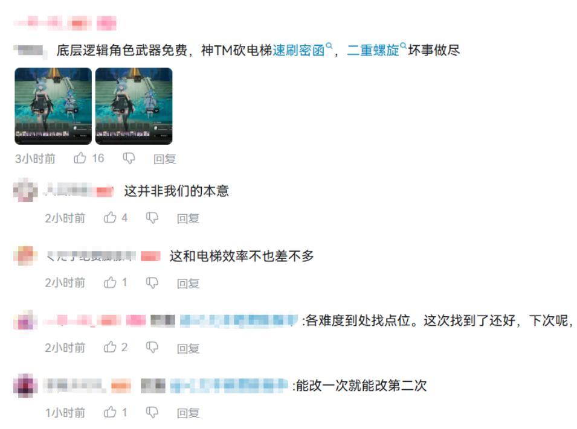Reply to 这和电梯效率不也差不多 comment
The width and height of the screenshot is (577, 429).
(188, 284)
